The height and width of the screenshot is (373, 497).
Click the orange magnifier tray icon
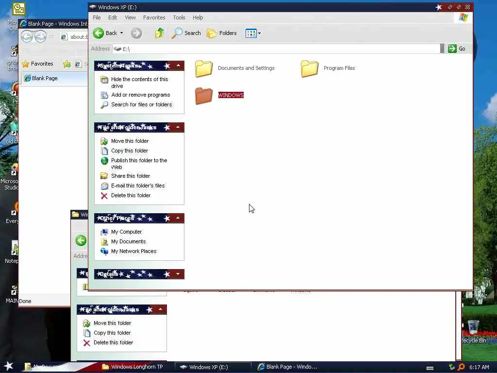(x=461, y=367)
